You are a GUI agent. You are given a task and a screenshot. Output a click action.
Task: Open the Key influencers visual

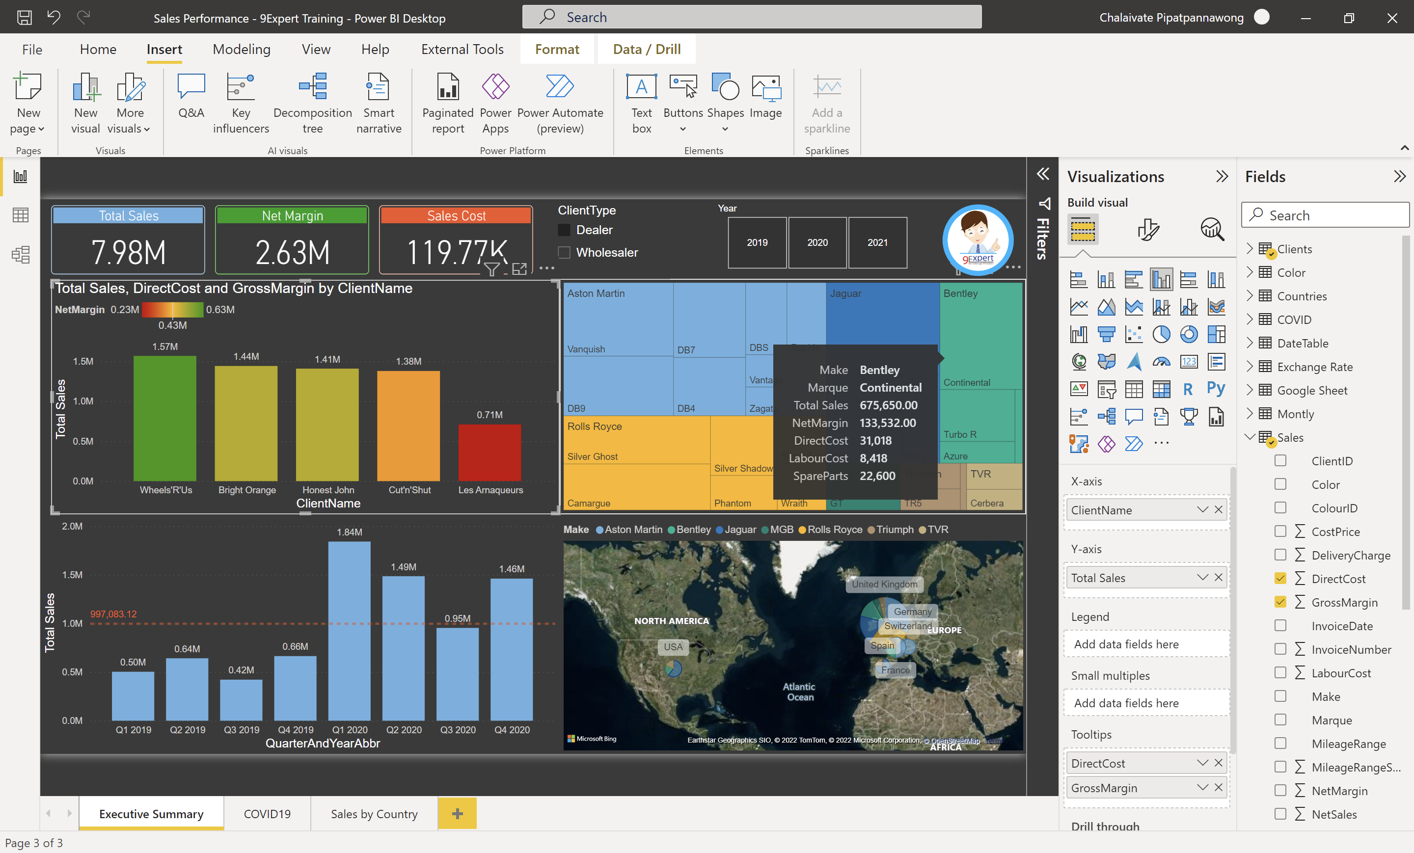click(x=241, y=103)
